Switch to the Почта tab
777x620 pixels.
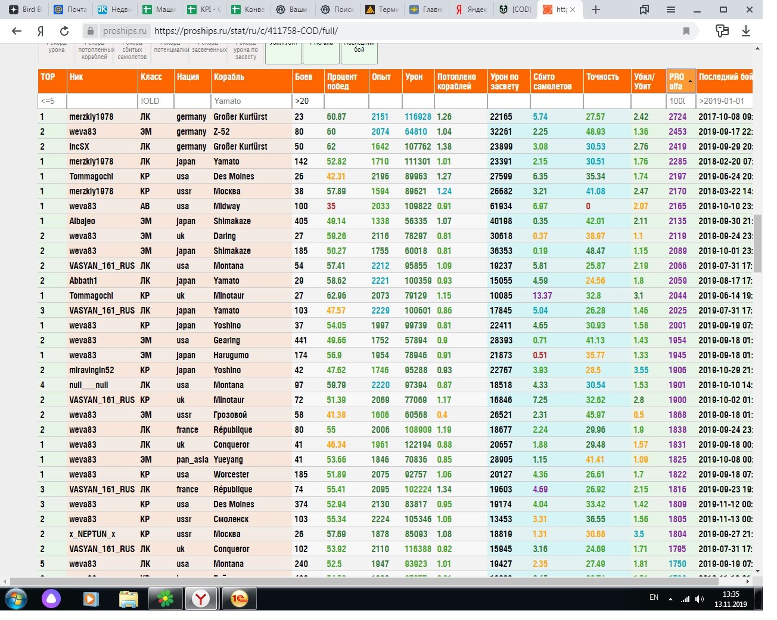click(x=70, y=10)
